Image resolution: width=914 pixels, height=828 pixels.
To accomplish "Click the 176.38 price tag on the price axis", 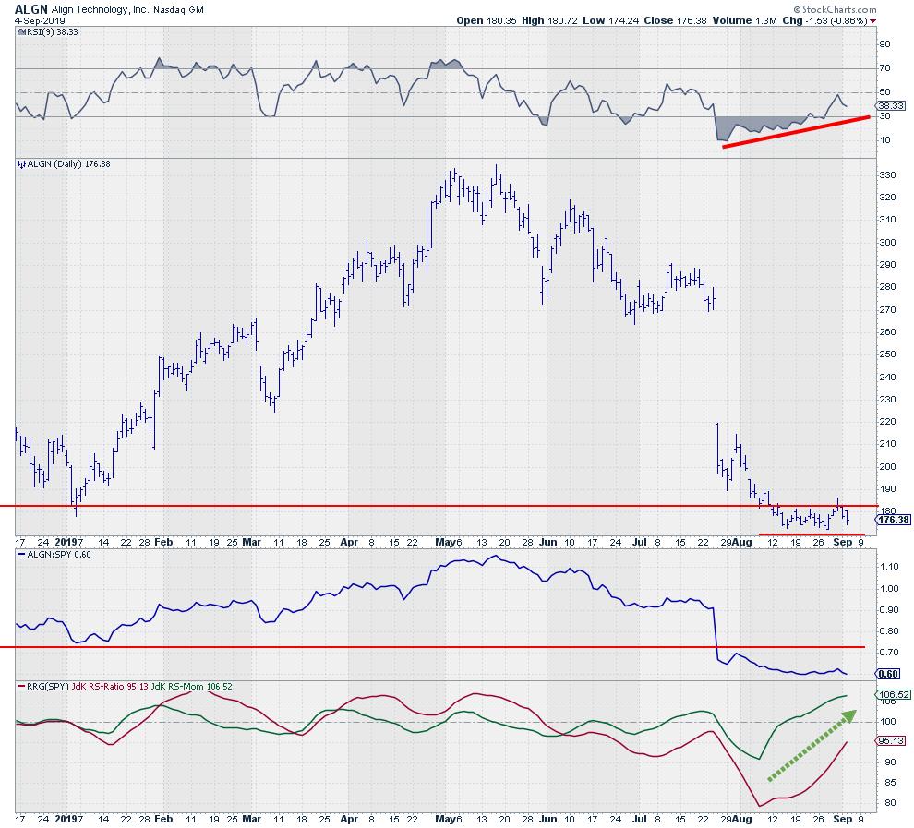I will [894, 519].
